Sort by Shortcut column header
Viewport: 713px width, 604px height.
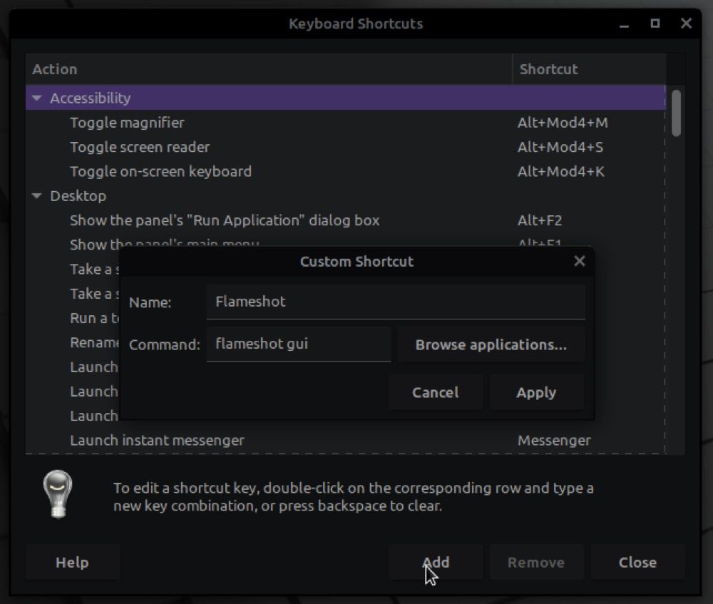(x=588, y=69)
